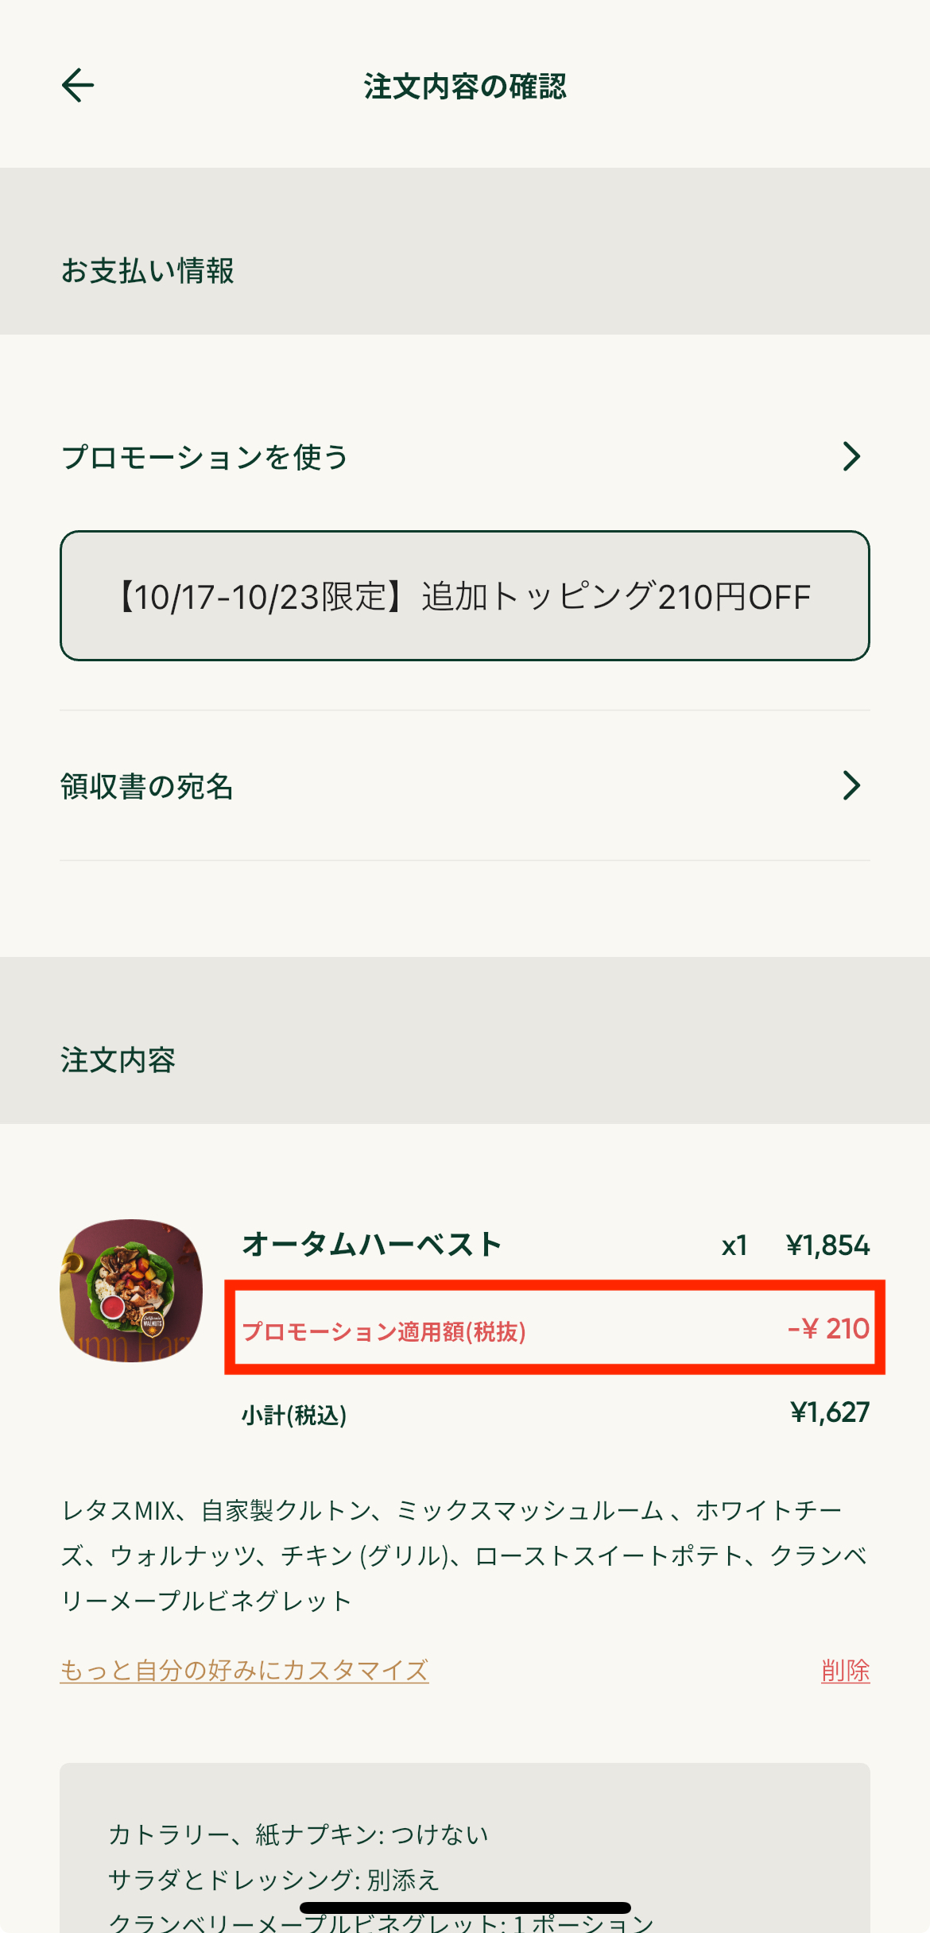Tap the プロモーション適用額(税抜) label
Viewport: 930px width, 1933px height.
click(x=384, y=1331)
